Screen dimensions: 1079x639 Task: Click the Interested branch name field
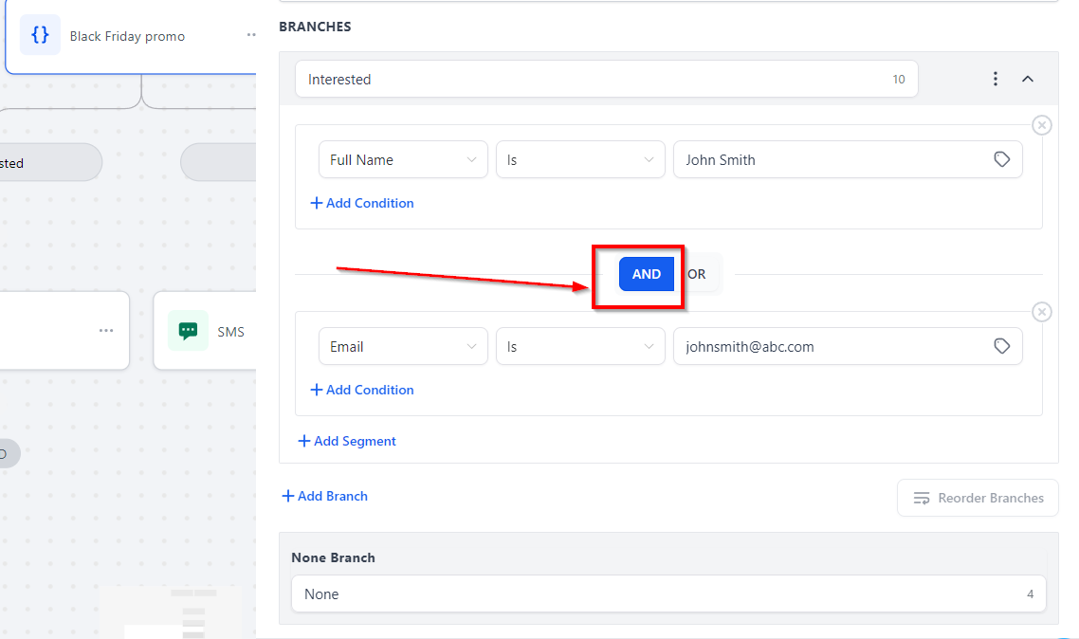pyautogui.click(x=606, y=79)
